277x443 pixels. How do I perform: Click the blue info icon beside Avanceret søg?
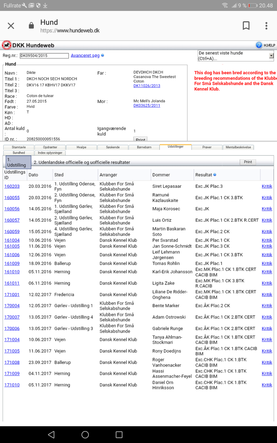(103, 55)
